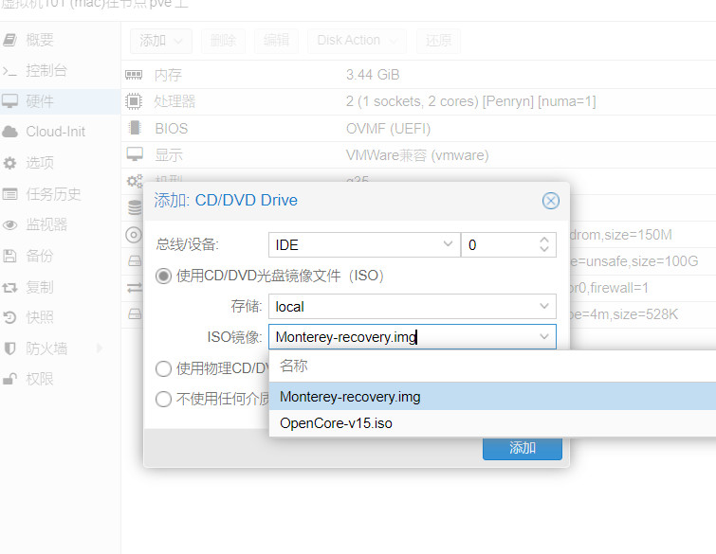
Task: Click the 内存 label text
Action: point(168,75)
